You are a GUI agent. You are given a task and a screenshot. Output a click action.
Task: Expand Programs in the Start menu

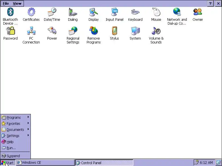click(x=15, y=117)
